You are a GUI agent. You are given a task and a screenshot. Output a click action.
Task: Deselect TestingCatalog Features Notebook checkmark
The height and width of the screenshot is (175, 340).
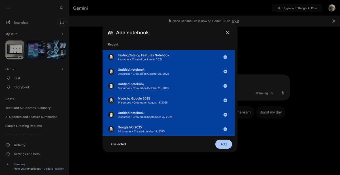pyautogui.click(x=225, y=57)
